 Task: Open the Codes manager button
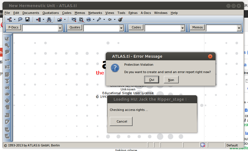coord(136,28)
